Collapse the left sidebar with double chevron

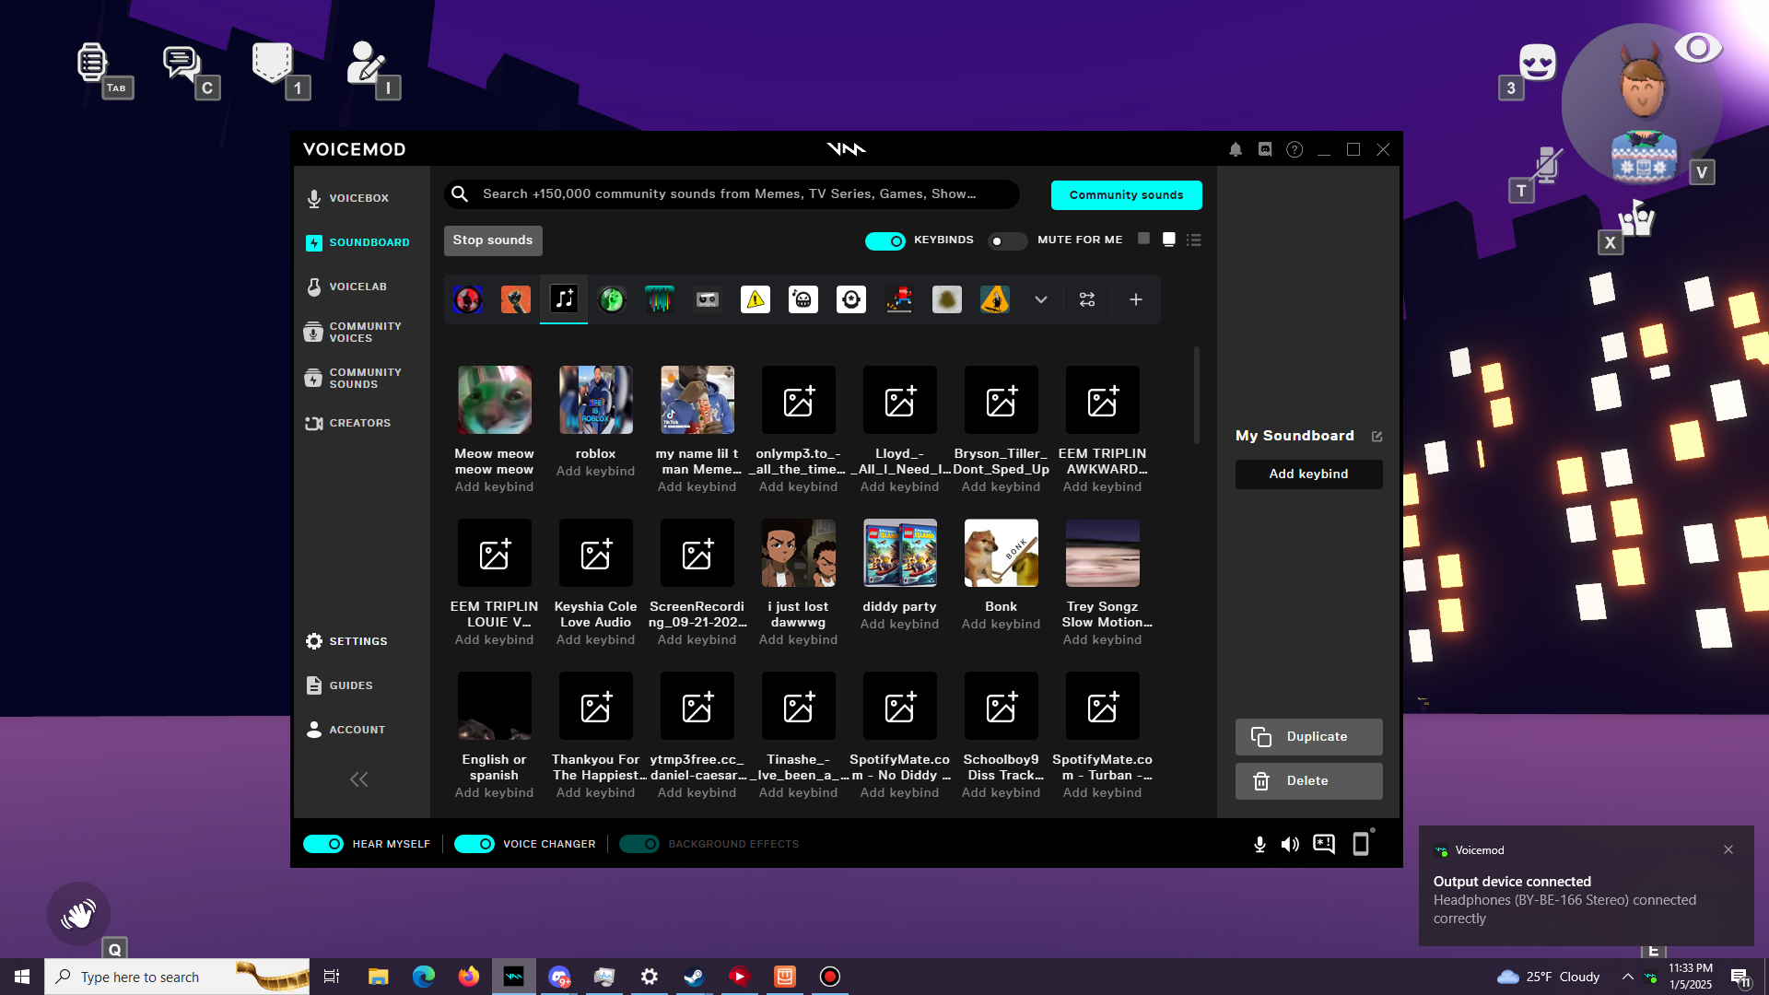point(358,779)
